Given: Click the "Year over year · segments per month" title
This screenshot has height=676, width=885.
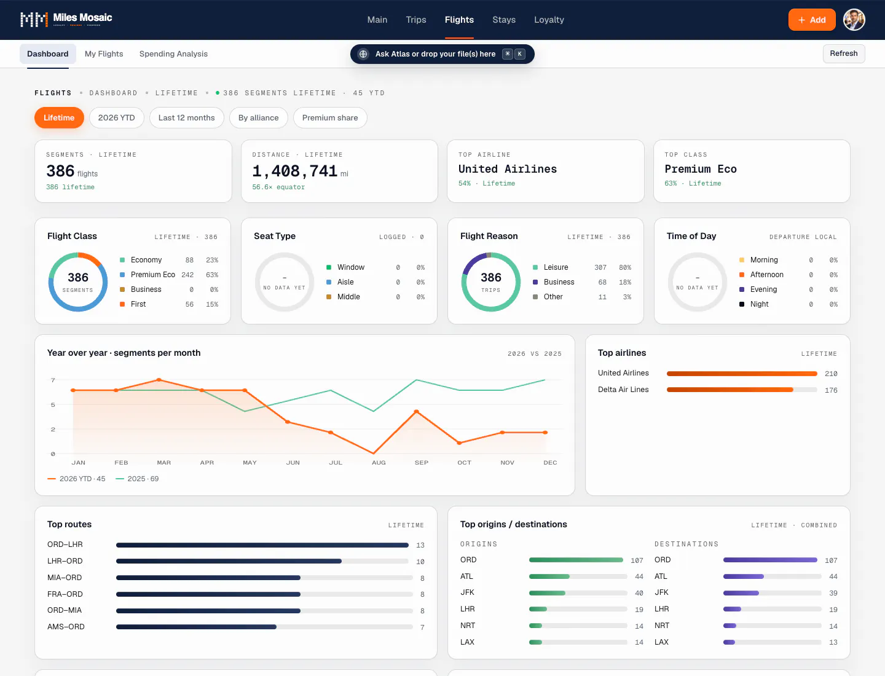Looking at the screenshot, I should 124,353.
